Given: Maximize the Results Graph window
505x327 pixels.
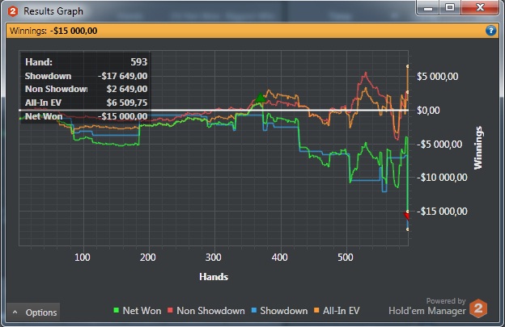Looking at the screenshot, I should tap(450, 8).
